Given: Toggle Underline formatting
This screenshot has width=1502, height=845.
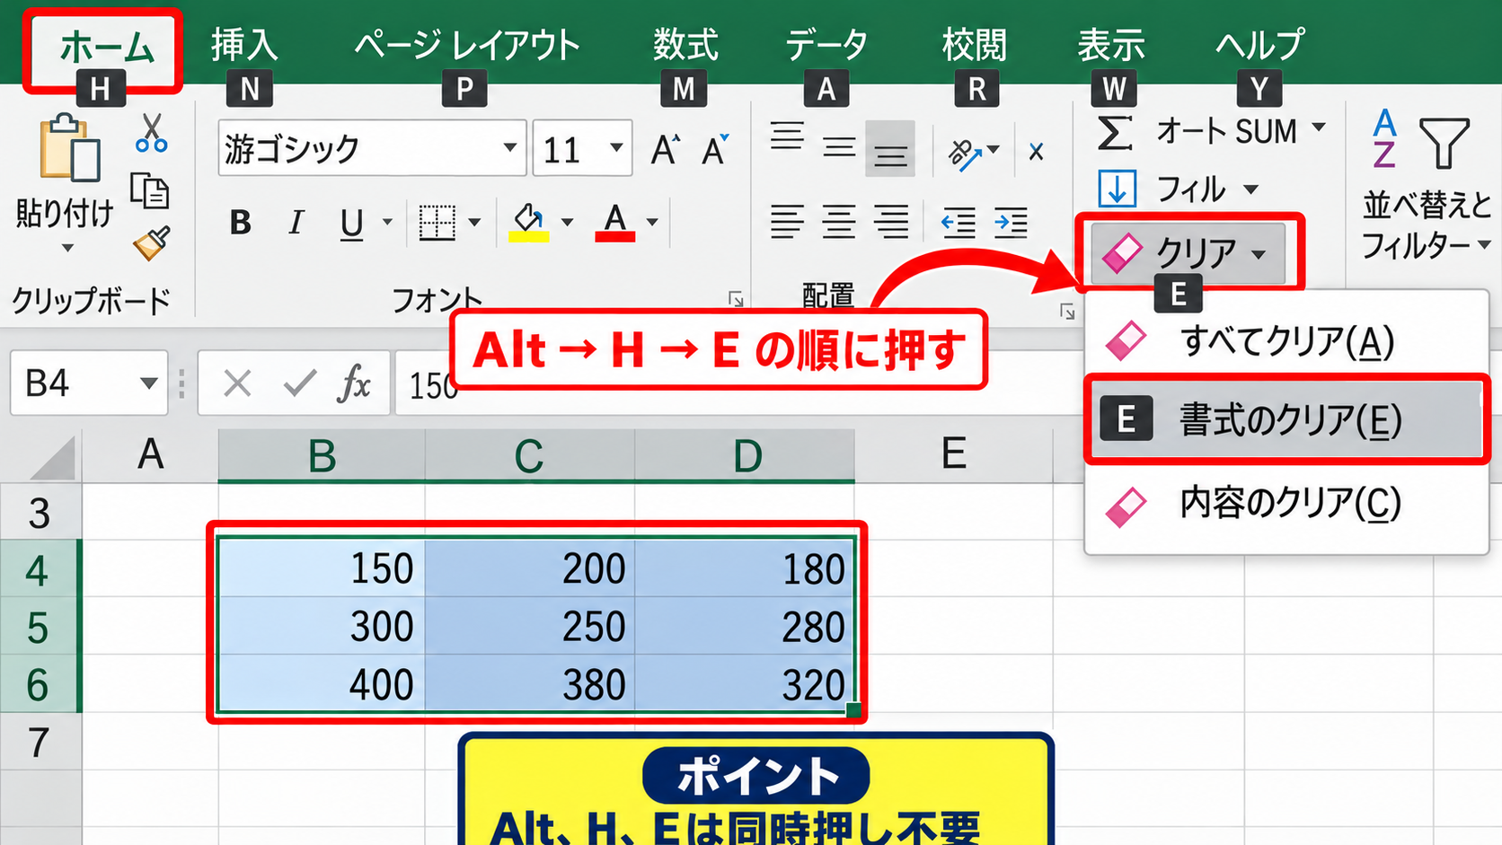Looking at the screenshot, I should 352,224.
